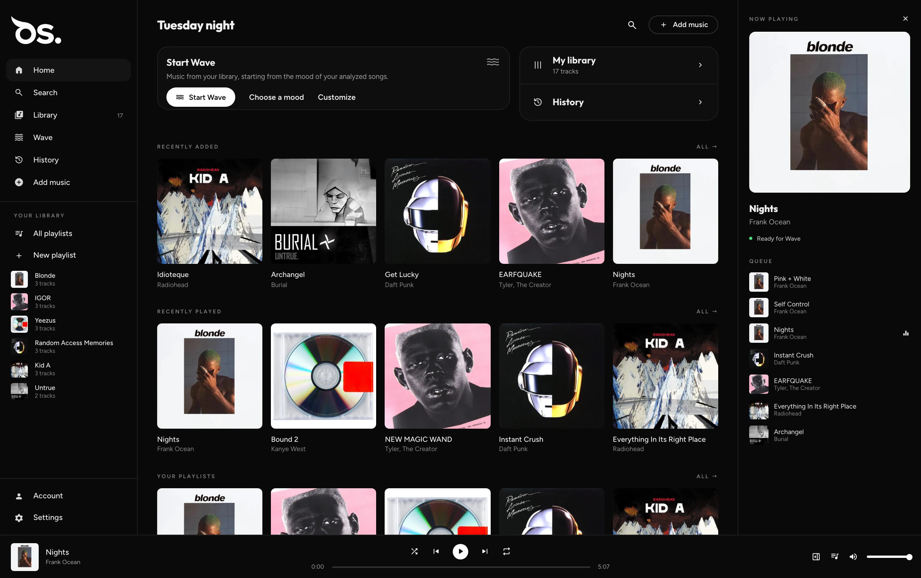Open Settings gear item

coord(68,517)
